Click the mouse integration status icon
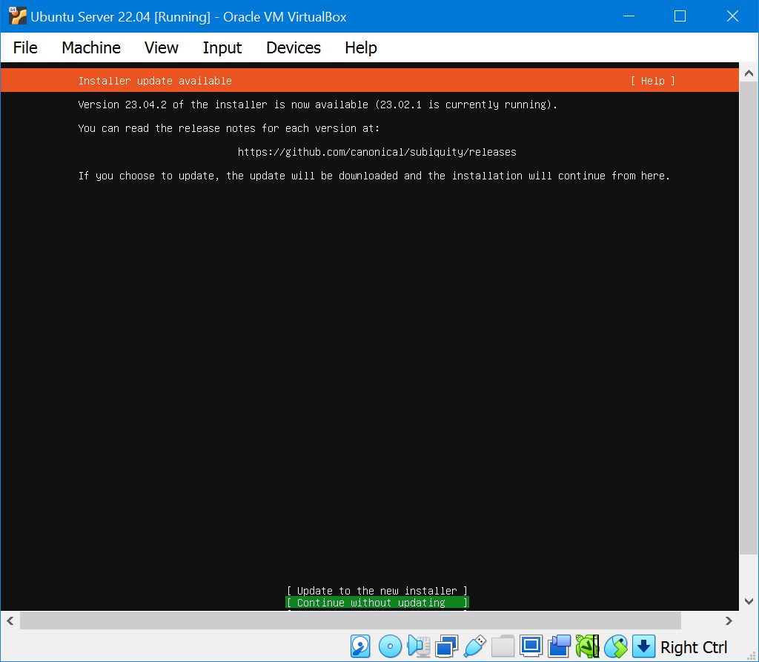759x662 pixels. (x=616, y=646)
